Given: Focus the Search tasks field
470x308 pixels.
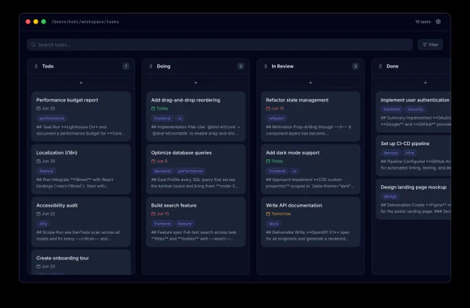Looking at the screenshot, I should coord(220,45).
